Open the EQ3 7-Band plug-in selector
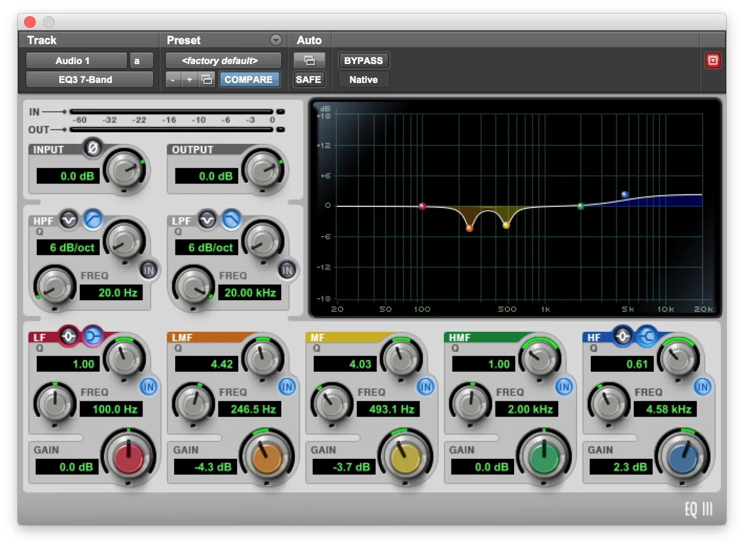This screenshot has height=547, width=744. coord(89,80)
